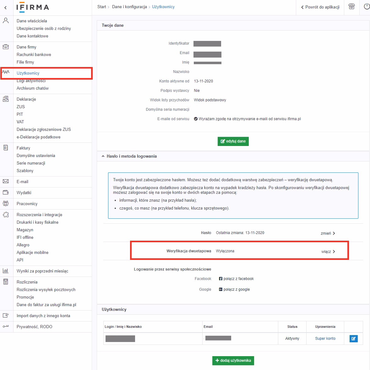This screenshot has height=370, width=370.
Task: Open password change via zmień arrow
Action: tap(328, 233)
